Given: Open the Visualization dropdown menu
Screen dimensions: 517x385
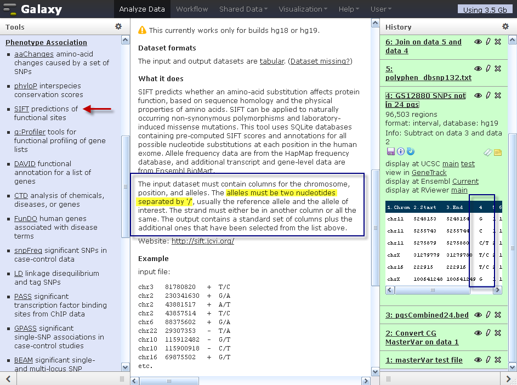Looking at the screenshot, I should (x=303, y=9).
